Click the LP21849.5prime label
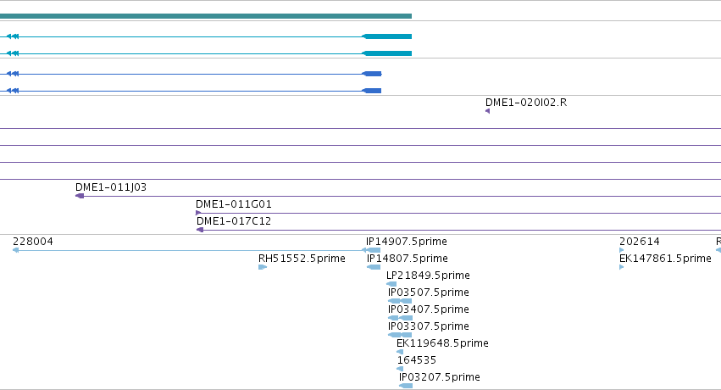The width and height of the screenshot is (721, 390). 428,276
